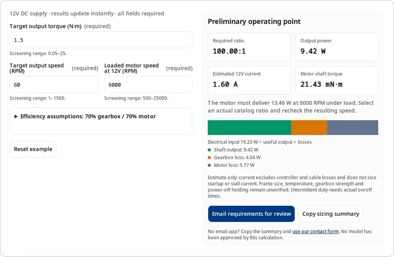Click the Preliminary operating point heading

(x=254, y=22)
